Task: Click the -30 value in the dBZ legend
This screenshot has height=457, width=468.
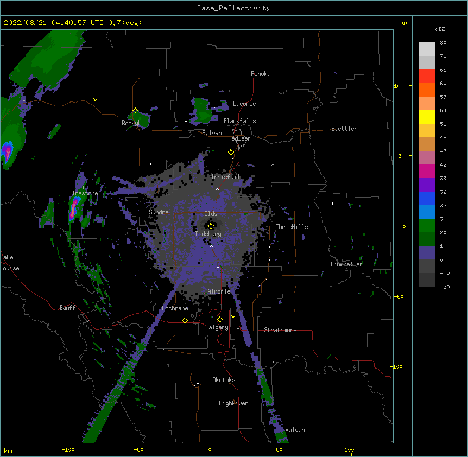Action: [445, 287]
